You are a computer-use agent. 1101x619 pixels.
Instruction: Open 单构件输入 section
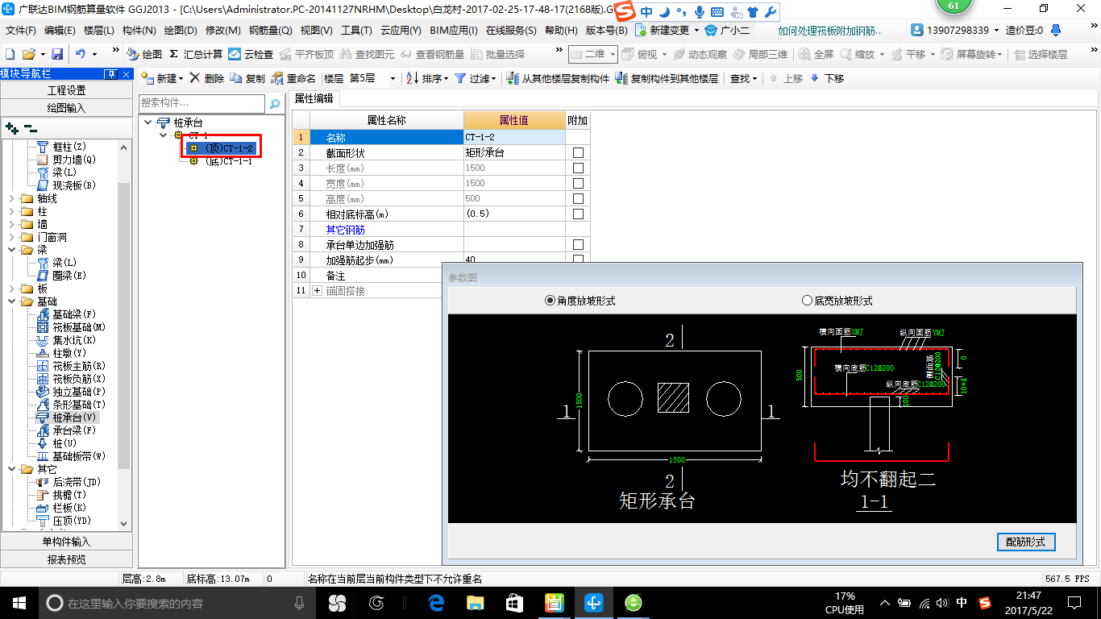66,542
